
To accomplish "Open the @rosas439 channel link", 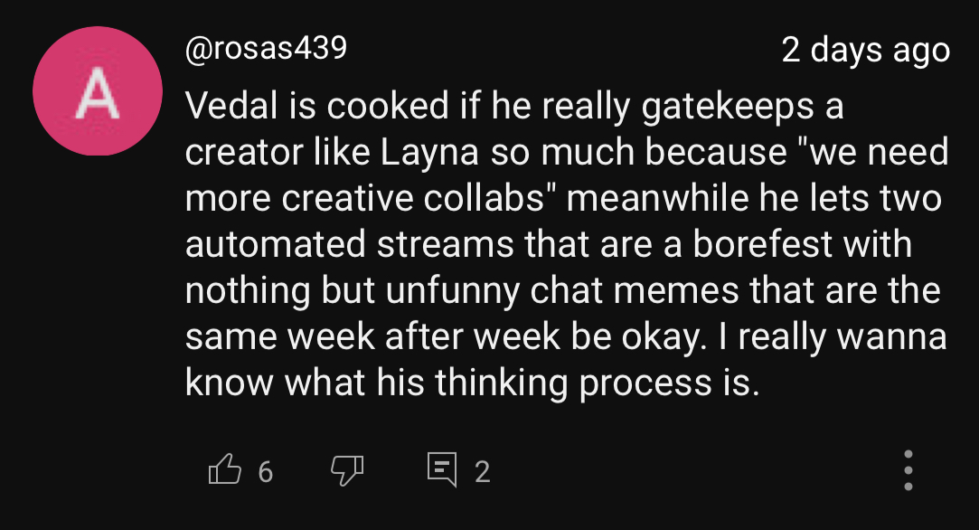I will (x=266, y=49).
